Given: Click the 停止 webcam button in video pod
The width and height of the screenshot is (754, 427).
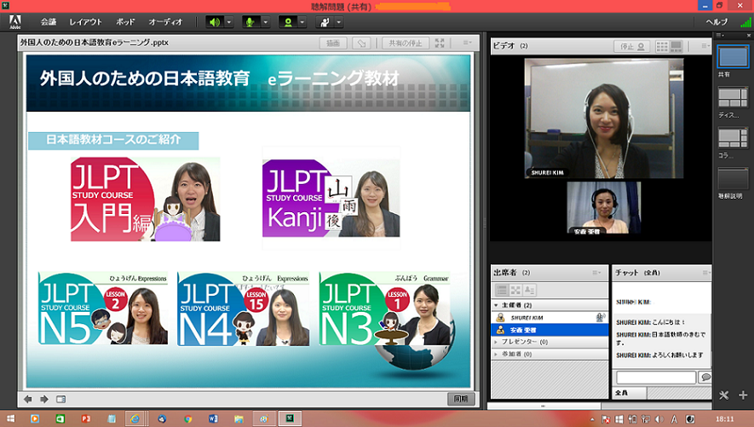Looking at the screenshot, I should pyautogui.click(x=631, y=46).
